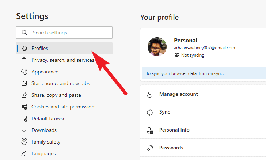
Task: Click the Downloads arrow icon
Action: click(x=24, y=130)
